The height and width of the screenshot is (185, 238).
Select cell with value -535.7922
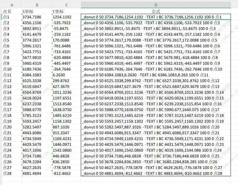coord(66,23)
